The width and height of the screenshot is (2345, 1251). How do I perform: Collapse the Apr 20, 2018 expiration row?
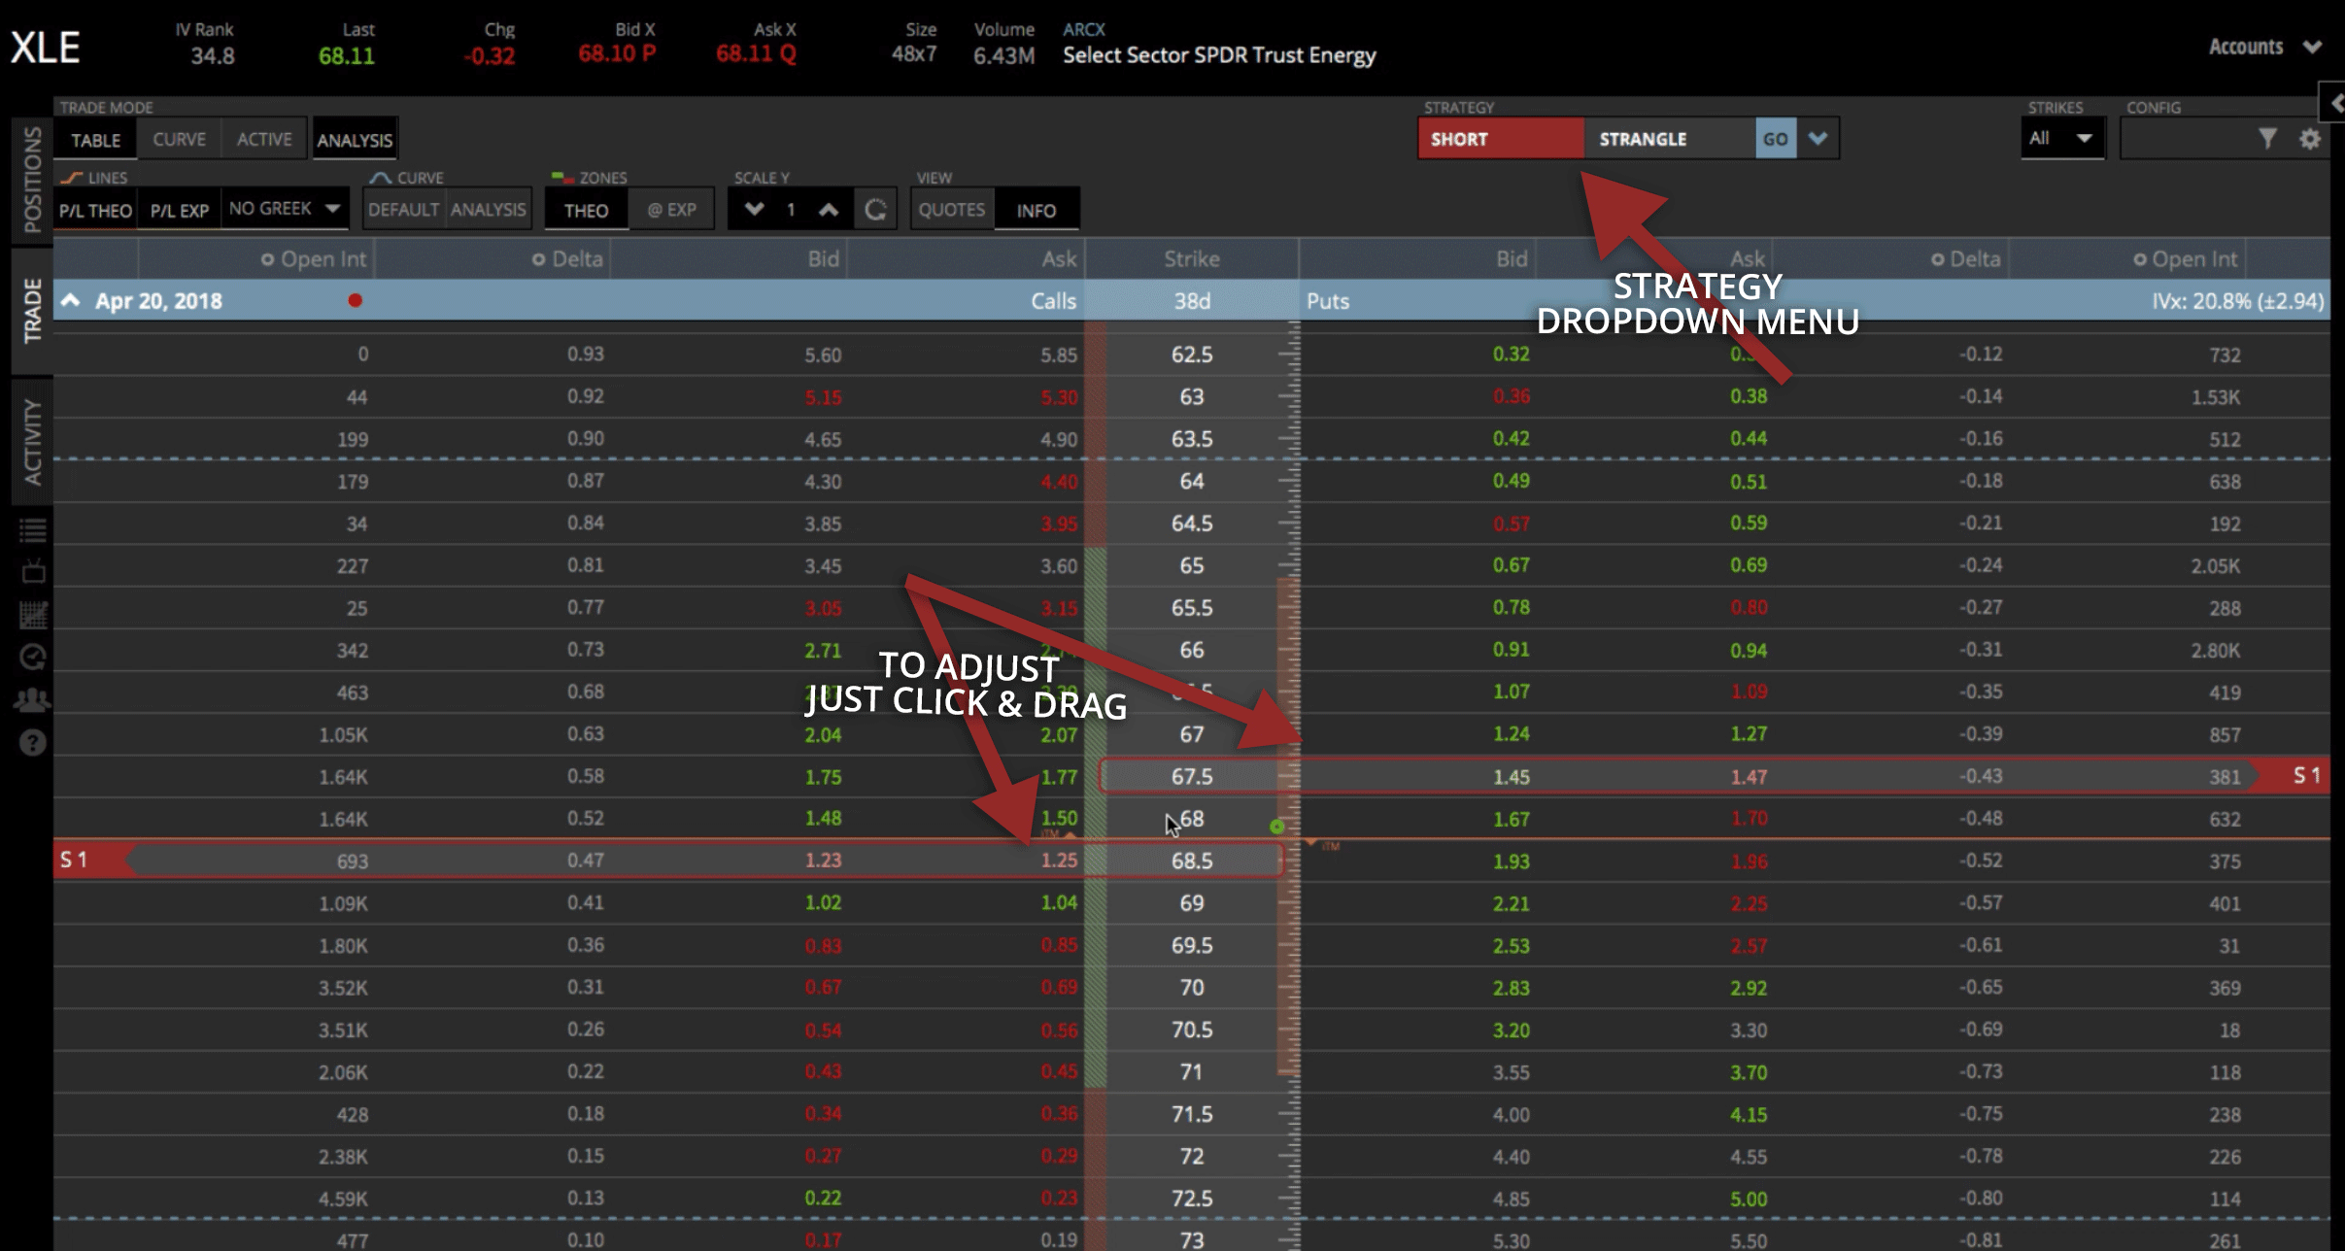(71, 300)
